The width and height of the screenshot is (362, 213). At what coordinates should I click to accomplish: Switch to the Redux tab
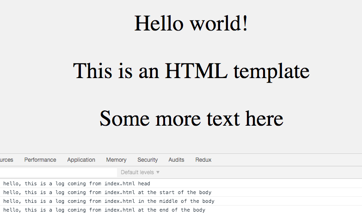[x=203, y=160]
